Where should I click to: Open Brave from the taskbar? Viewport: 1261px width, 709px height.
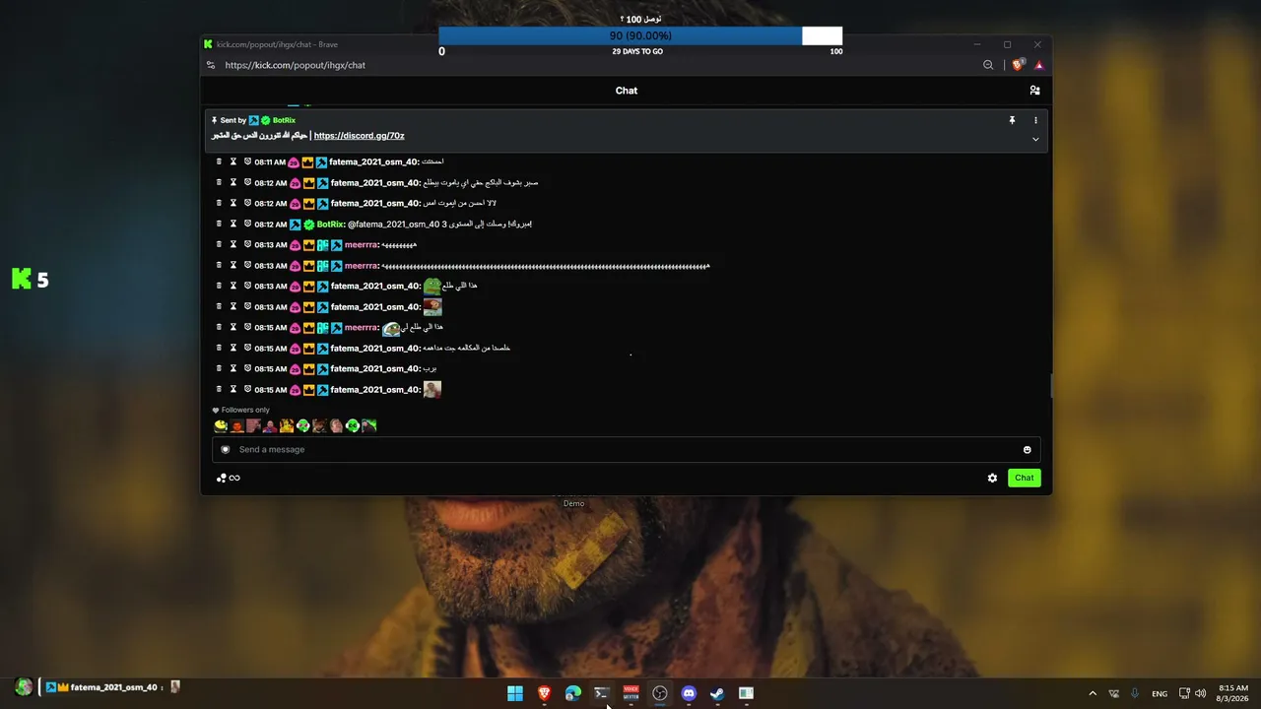544,693
